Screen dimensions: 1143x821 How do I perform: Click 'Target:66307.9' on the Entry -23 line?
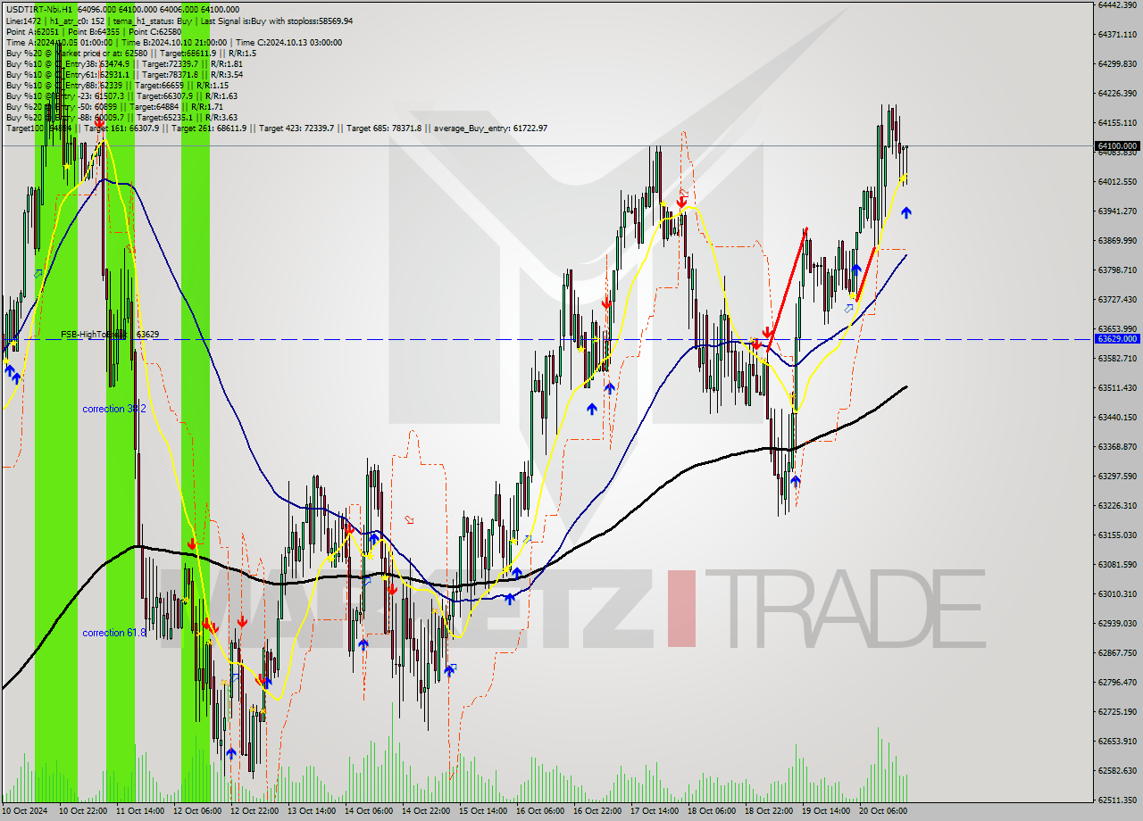(165, 95)
